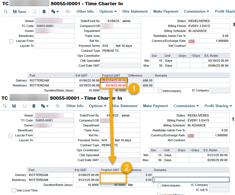Click the orange step 2 callout marker
This screenshot has width=235, height=195.
click(126, 168)
